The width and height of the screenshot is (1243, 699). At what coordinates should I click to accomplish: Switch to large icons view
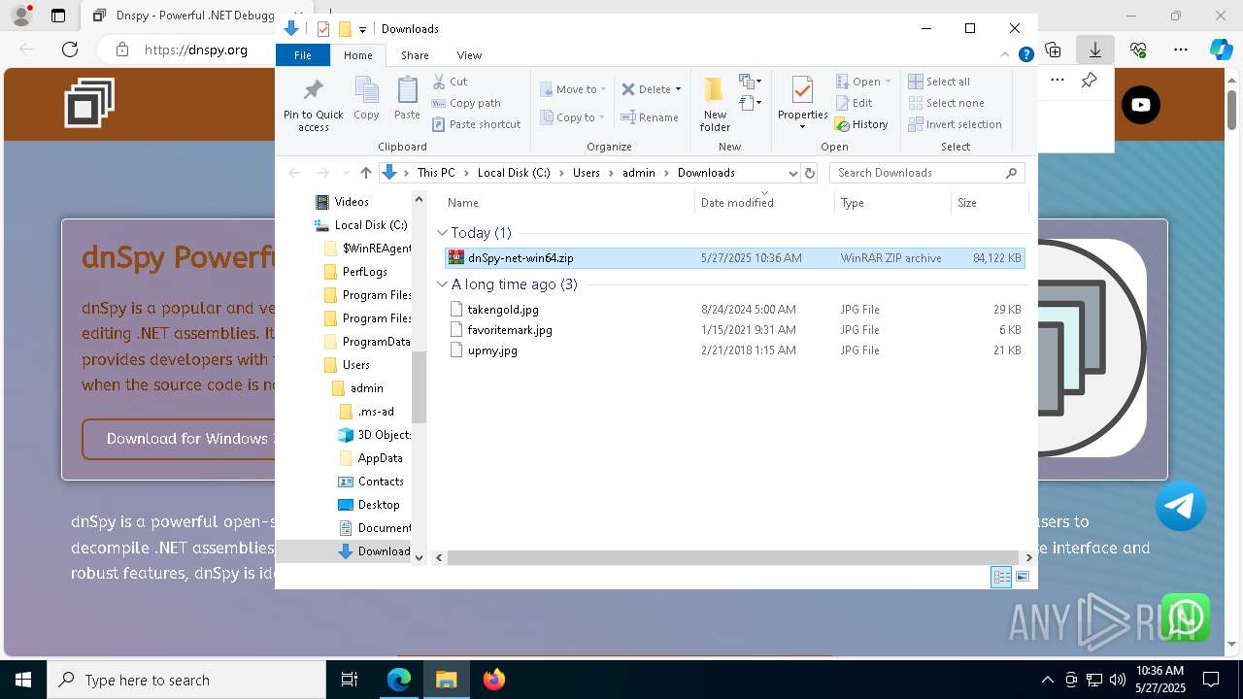pos(1022,577)
